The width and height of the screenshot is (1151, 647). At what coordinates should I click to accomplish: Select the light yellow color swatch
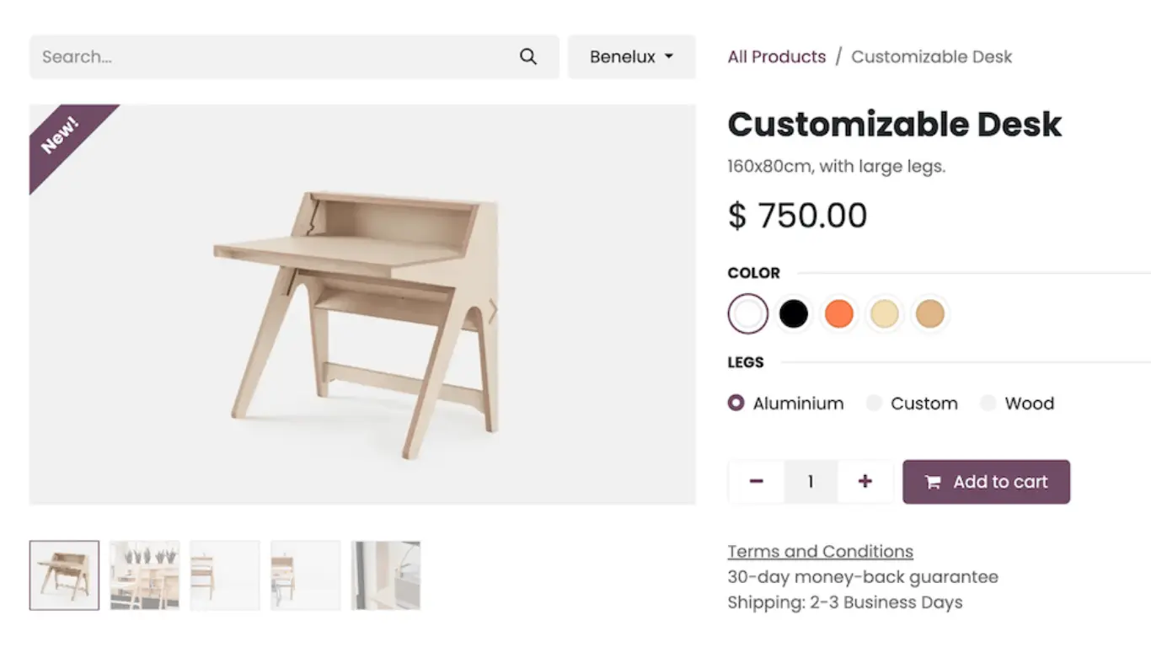(x=884, y=314)
